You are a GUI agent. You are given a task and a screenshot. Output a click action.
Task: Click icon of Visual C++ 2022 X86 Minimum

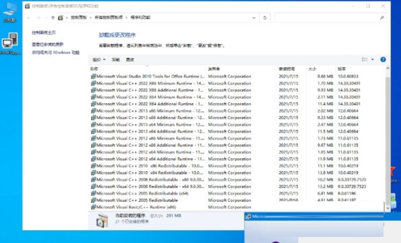pyautogui.click(x=94, y=83)
